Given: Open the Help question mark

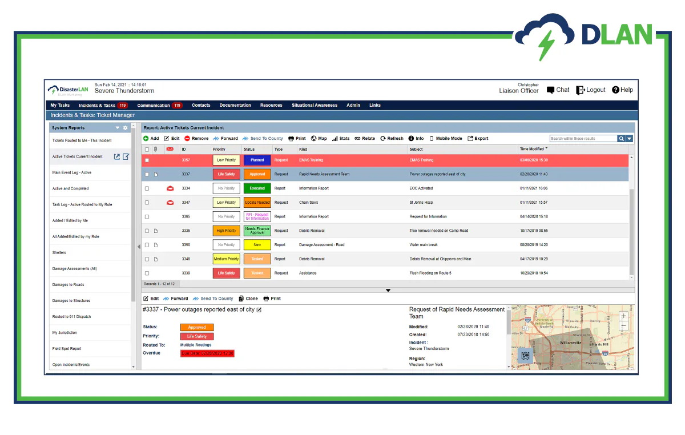Looking at the screenshot, I should 616,90.
